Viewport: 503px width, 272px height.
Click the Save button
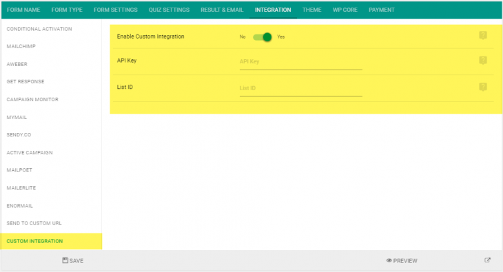73,260
